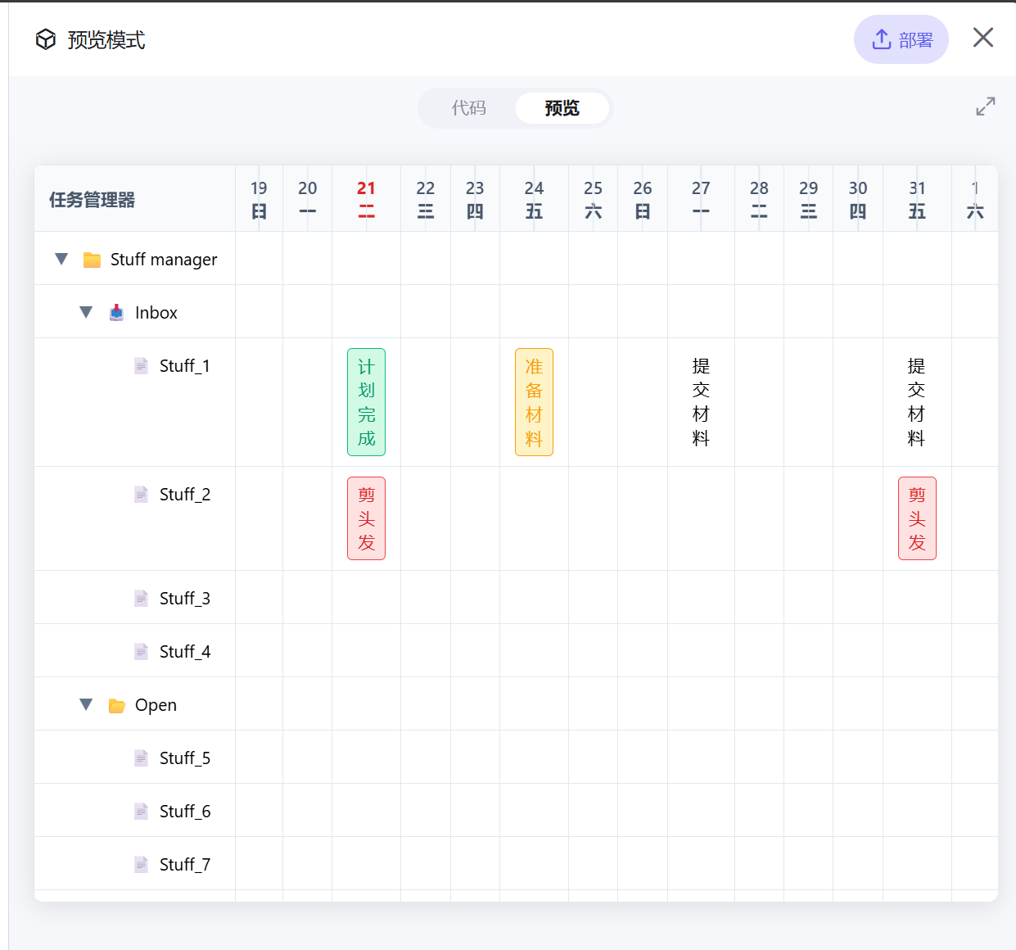Click the Open folder icon

tap(116, 705)
